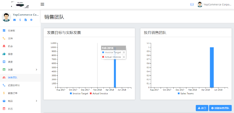Viewport: 234px width, 113px height.
Task: Click YepCommerce Co... name in sidebar
Action: pyautogui.click(x=26, y=15)
